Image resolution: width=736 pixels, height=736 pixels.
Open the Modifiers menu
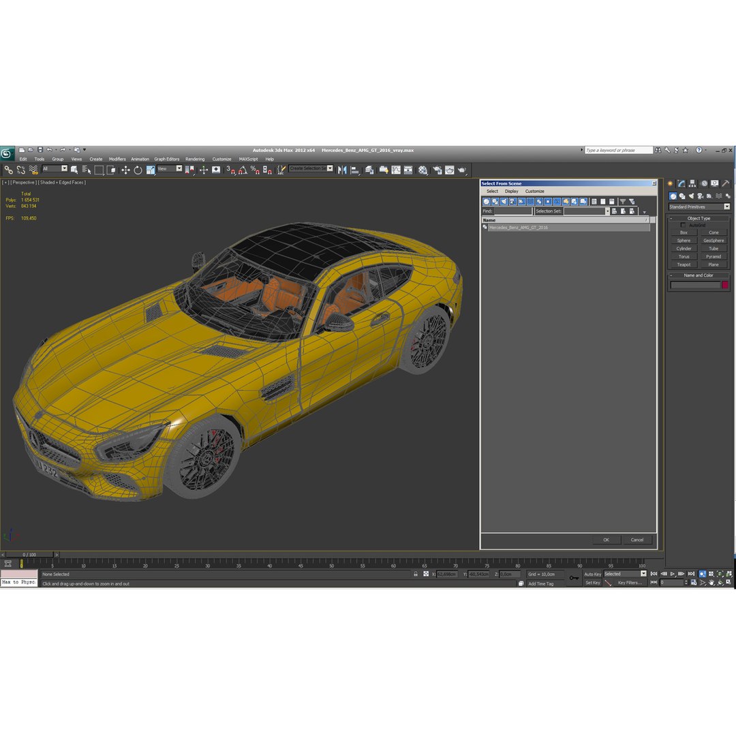(x=117, y=159)
